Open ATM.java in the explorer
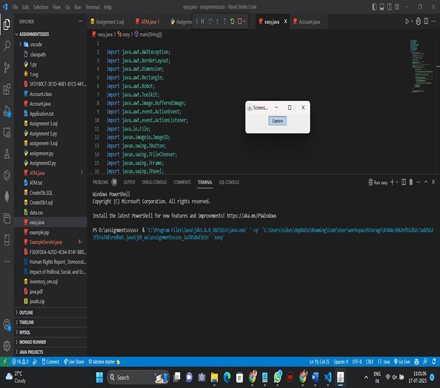 (x=37, y=173)
